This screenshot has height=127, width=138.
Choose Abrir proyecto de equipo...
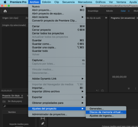click(57, 13)
